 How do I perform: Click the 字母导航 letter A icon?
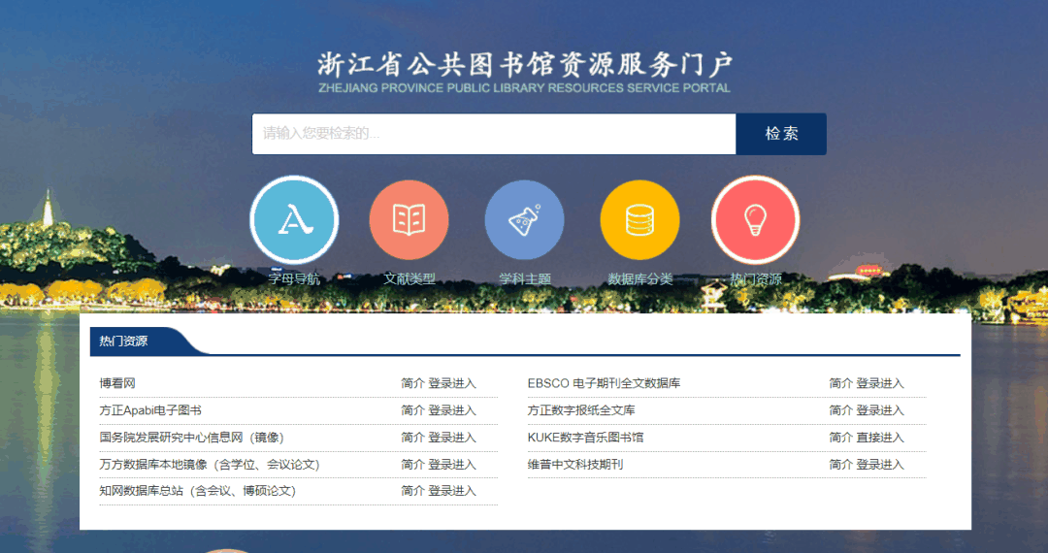click(294, 220)
